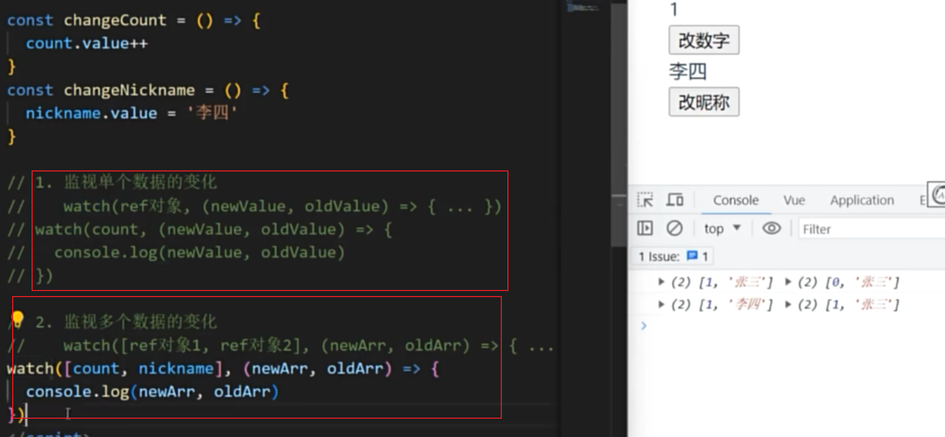Click the 改数字 button
This screenshot has height=437, width=945.
coord(704,40)
